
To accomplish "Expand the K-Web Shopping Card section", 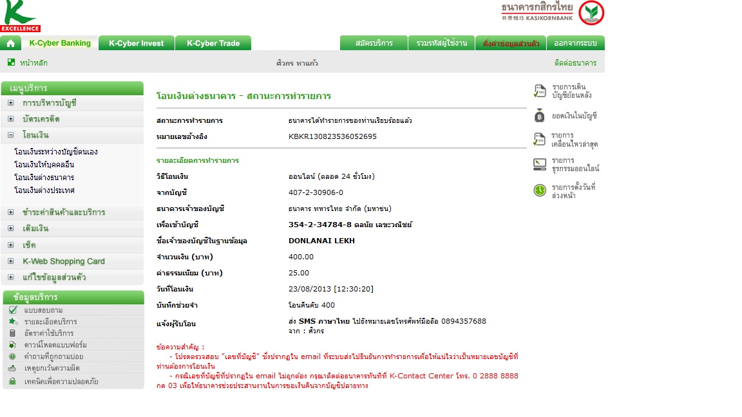I will click(10, 261).
